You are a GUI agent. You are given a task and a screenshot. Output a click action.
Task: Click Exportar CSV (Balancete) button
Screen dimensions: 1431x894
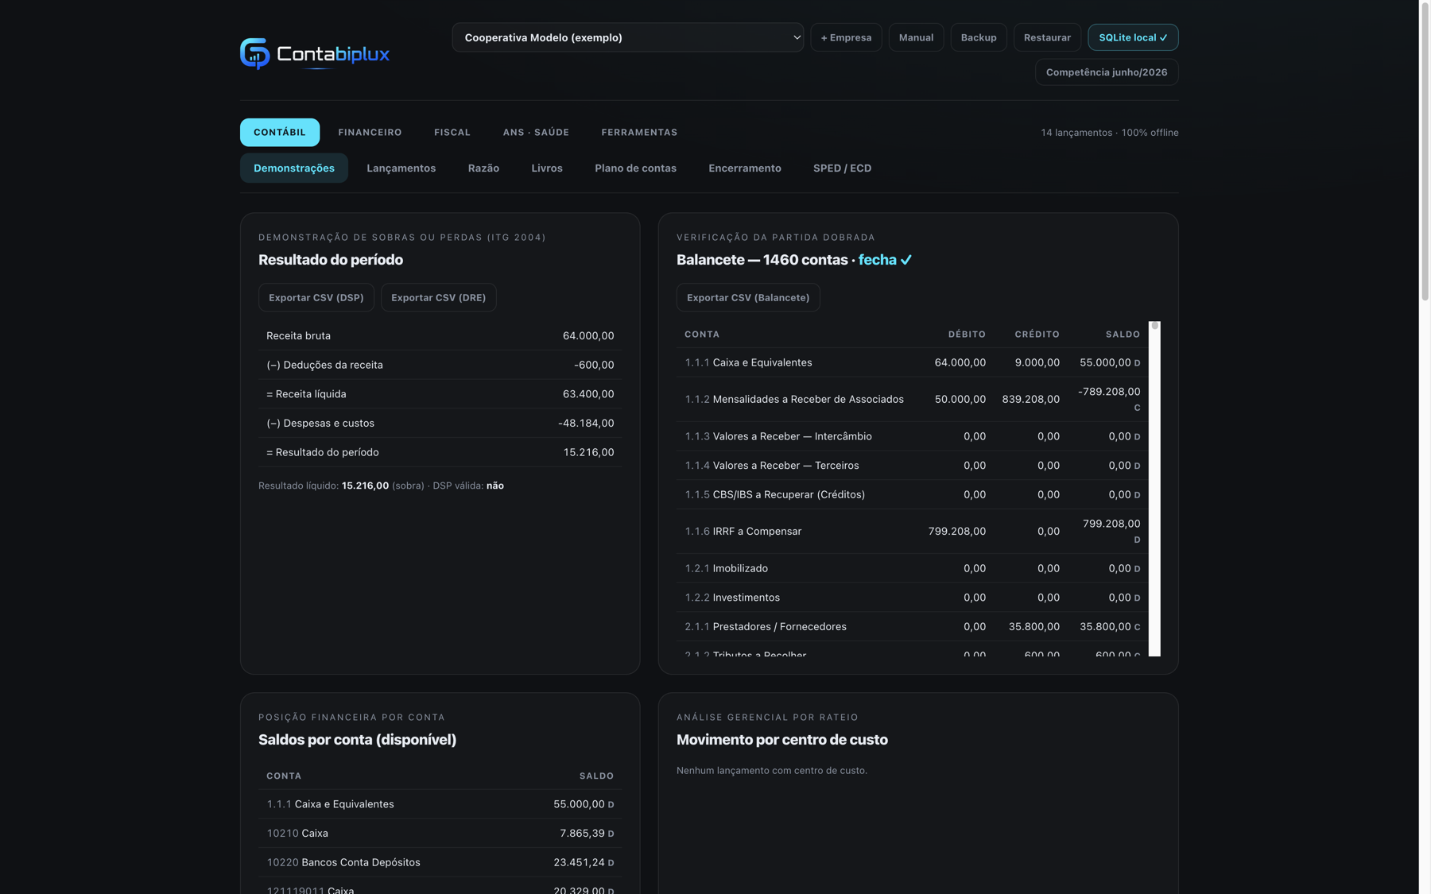[747, 297]
